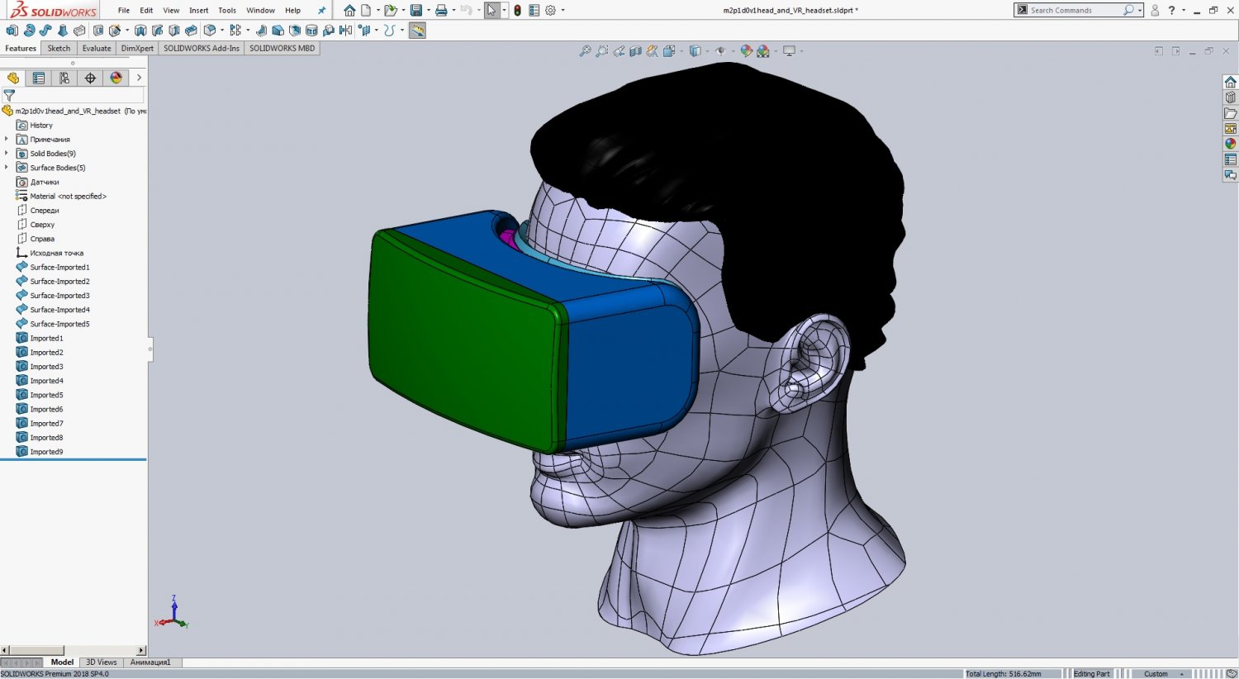The height and width of the screenshot is (679, 1239).
Task: Expand the Surface Bodies(5) folder
Action: click(x=7, y=167)
